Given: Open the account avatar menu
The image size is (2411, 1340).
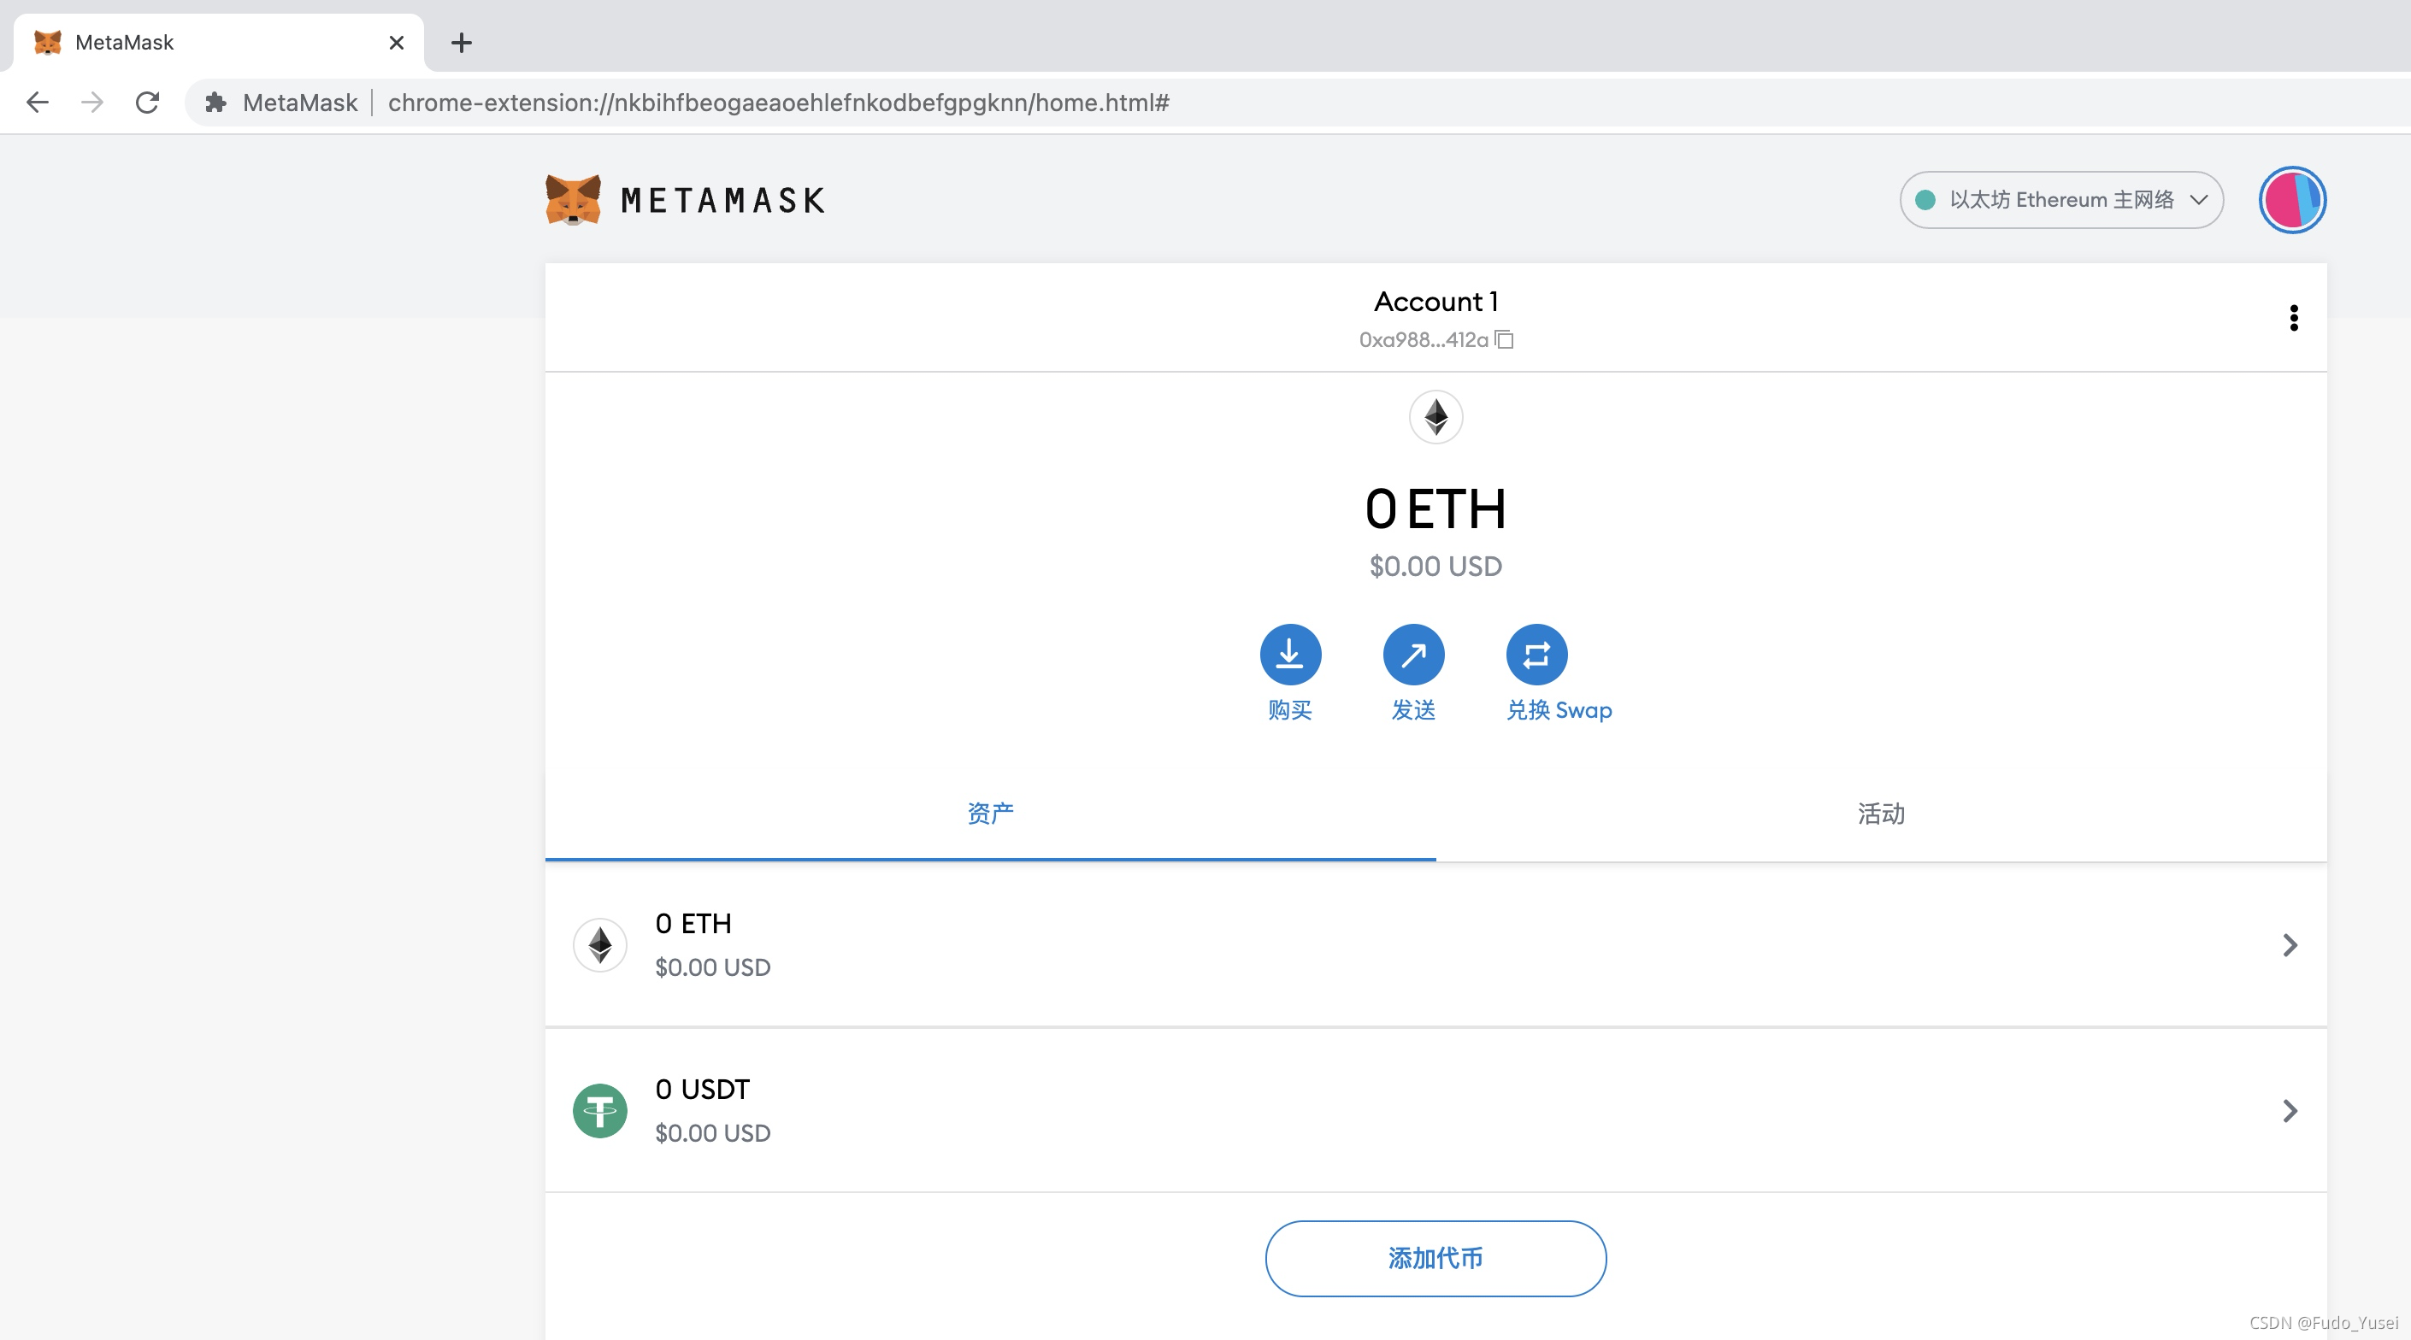Looking at the screenshot, I should point(2292,199).
